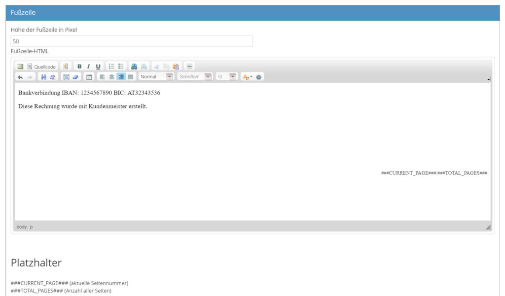Switch to Quellcode source view
The width and height of the screenshot is (505, 296).
click(x=41, y=66)
